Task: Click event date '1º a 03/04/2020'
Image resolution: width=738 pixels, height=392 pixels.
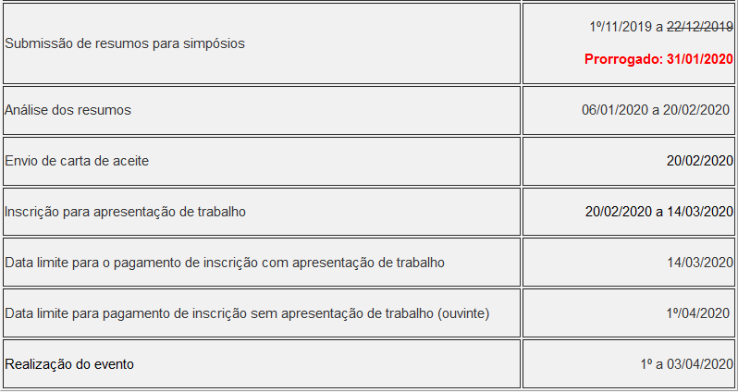Action: coord(687,364)
